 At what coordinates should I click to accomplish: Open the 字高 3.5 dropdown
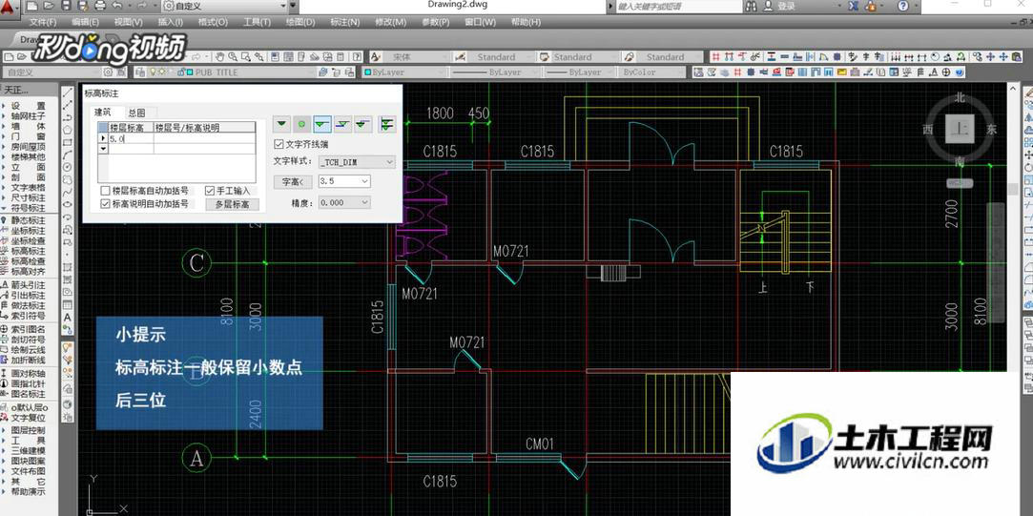click(344, 181)
